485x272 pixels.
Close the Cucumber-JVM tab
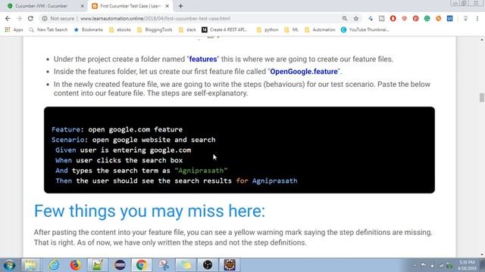83,6
